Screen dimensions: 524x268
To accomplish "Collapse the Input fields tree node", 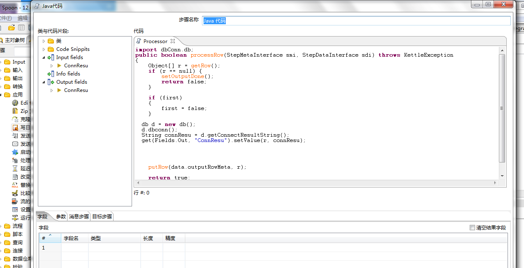I will coord(44,57).
